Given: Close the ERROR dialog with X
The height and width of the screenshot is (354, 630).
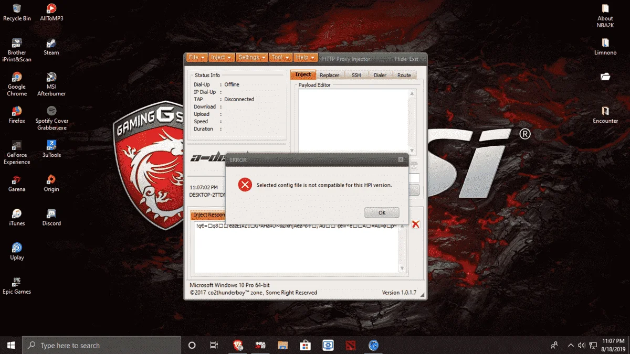Looking at the screenshot, I should pyautogui.click(x=401, y=159).
